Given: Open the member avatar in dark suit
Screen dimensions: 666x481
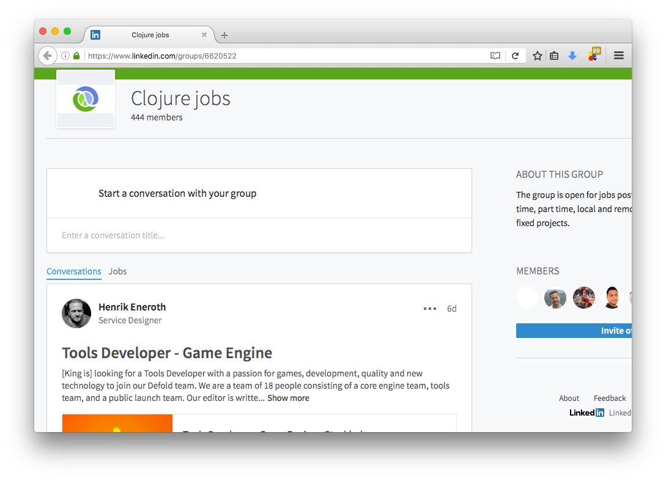Looking at the screenshot, I should pos(612,298).
